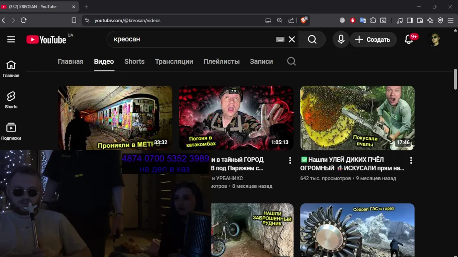Open the Нашли УЛЕЙ ДИКИХ ПЧЁЛ title
The width and height of the screenshot is (458, 257).
click(x=352, y=164)
